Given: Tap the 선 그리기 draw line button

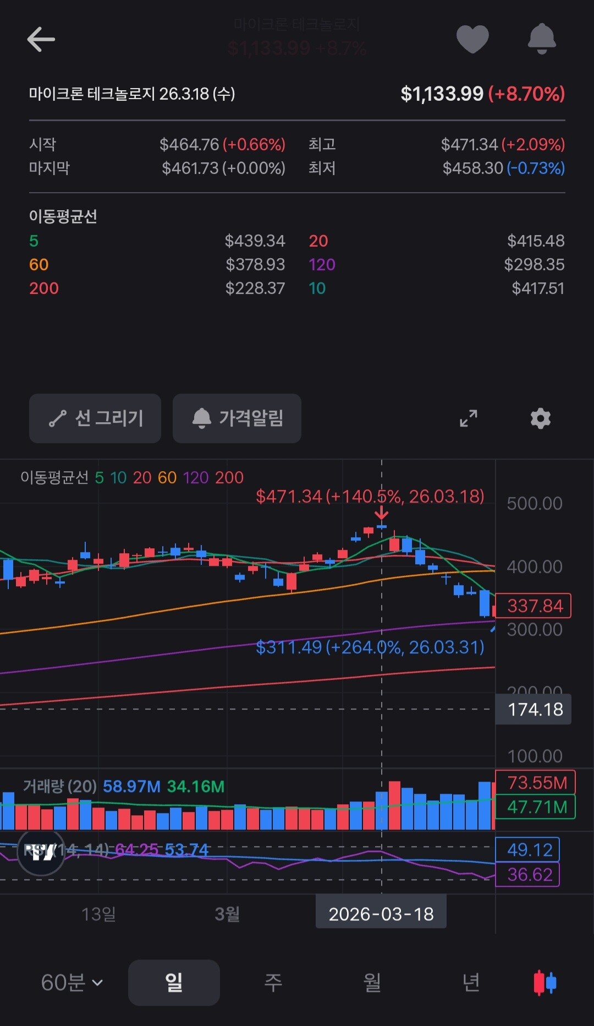Looking at the screenshot, I should [95, 418].
